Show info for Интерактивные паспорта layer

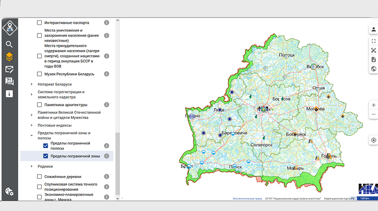pyautogui.click(x=106, y=23)
